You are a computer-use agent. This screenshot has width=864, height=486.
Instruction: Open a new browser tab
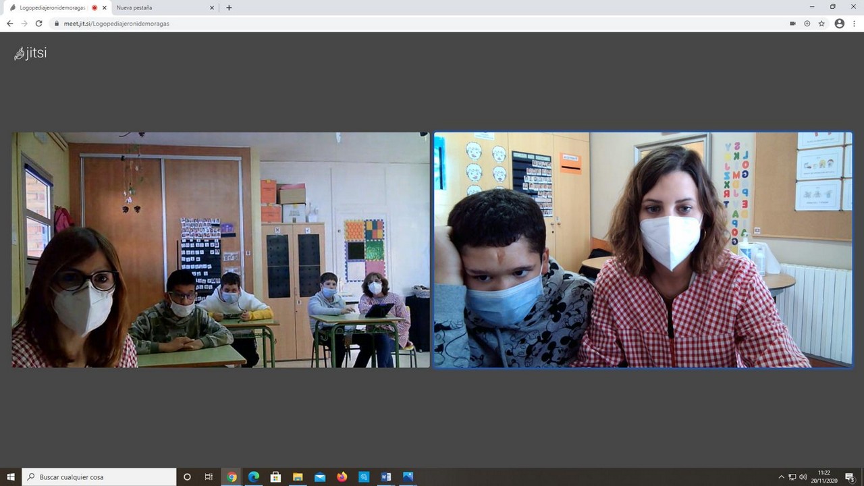coord(229,8)
